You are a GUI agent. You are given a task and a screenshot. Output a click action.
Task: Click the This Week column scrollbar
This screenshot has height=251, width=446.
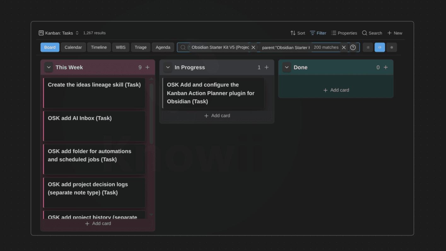(151, 114)
